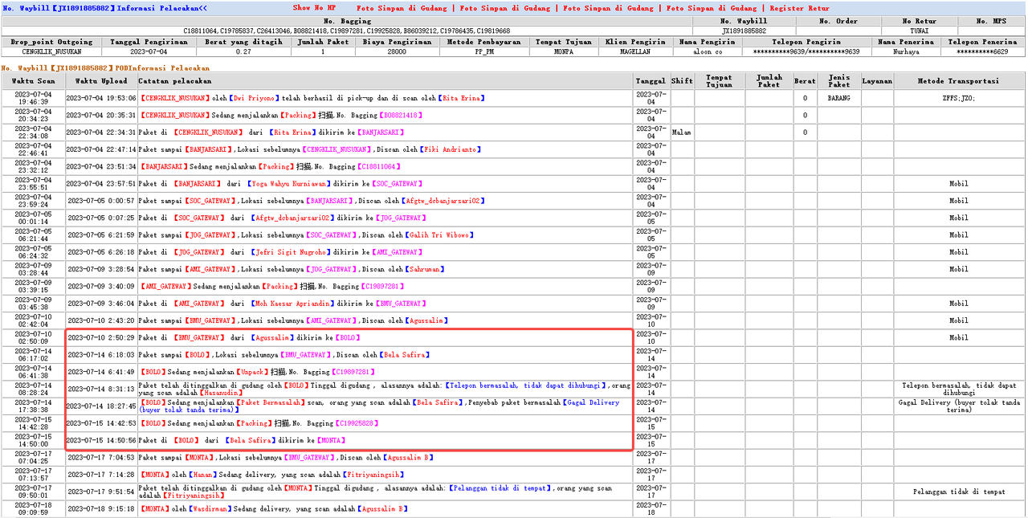Click BOLO destination in the 2:50:29 row
1028x518 pixels.
(349, 337)
